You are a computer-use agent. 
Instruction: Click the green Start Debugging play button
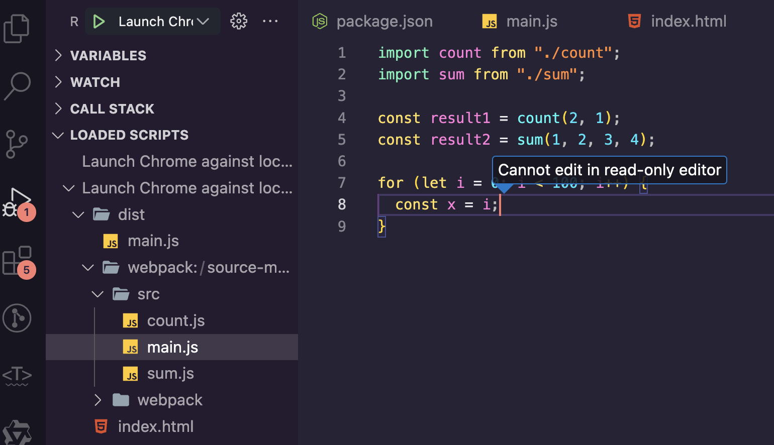99,22
